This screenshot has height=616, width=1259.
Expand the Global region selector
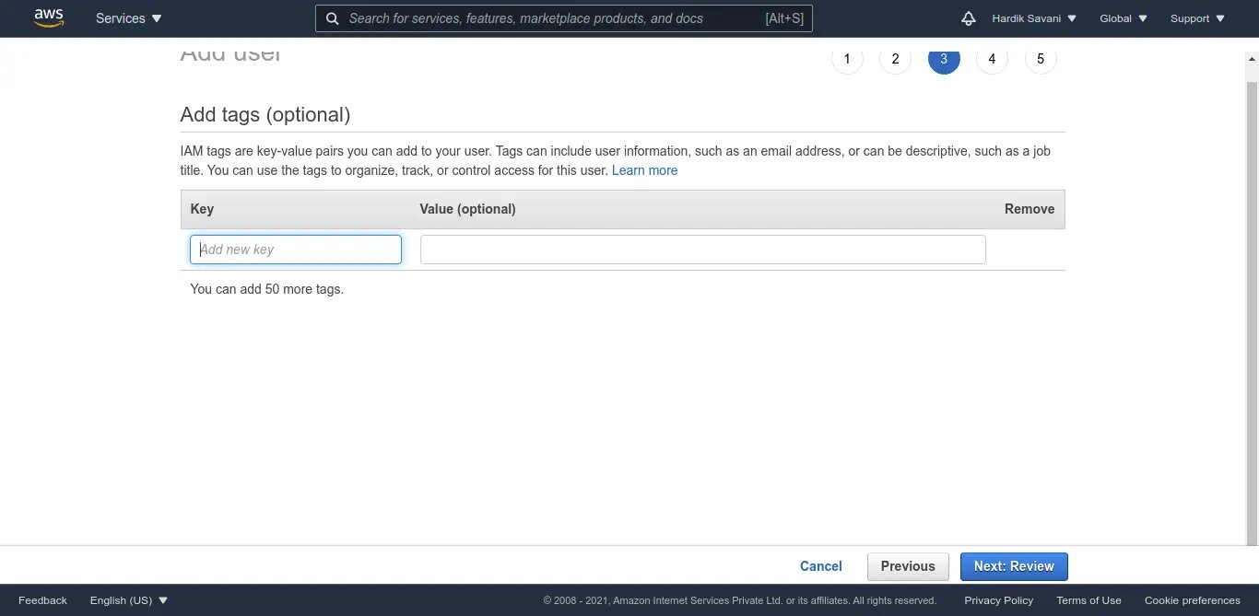click(x=1123, y=18)
